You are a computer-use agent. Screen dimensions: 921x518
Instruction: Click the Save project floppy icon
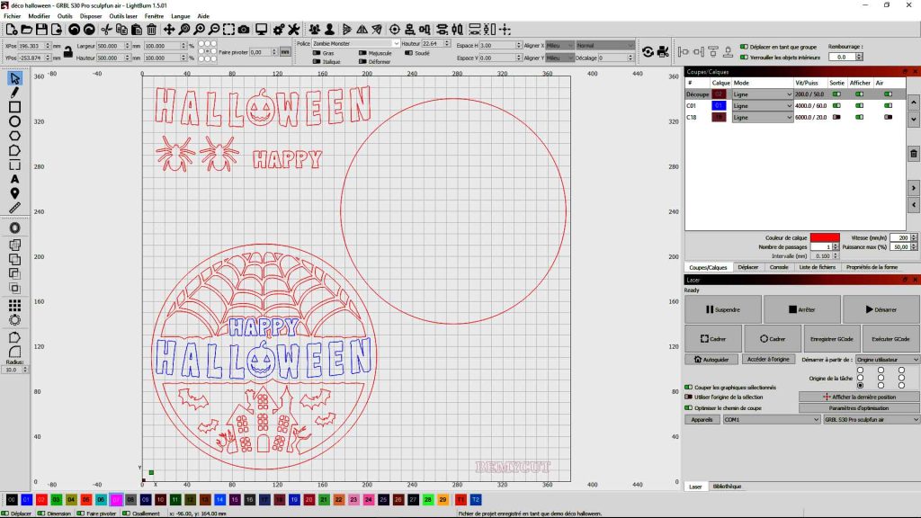[41, 30]
